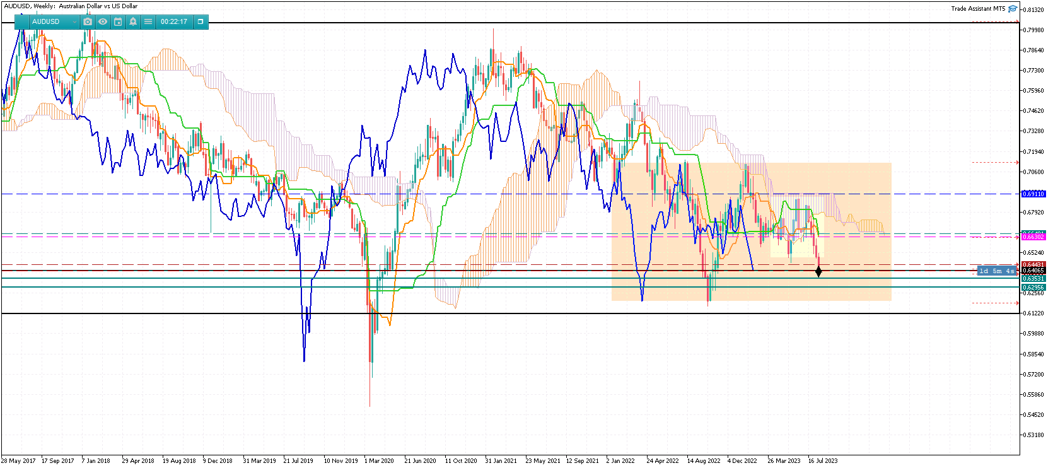The image size is (1053, 468).
Task: Select the blue 0.69110 price label
Action: [x=1033, y=194]
